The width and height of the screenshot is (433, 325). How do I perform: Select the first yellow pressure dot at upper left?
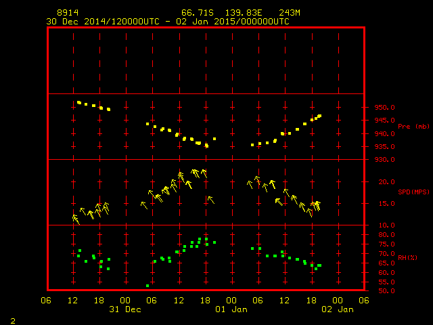coord(79,102)
